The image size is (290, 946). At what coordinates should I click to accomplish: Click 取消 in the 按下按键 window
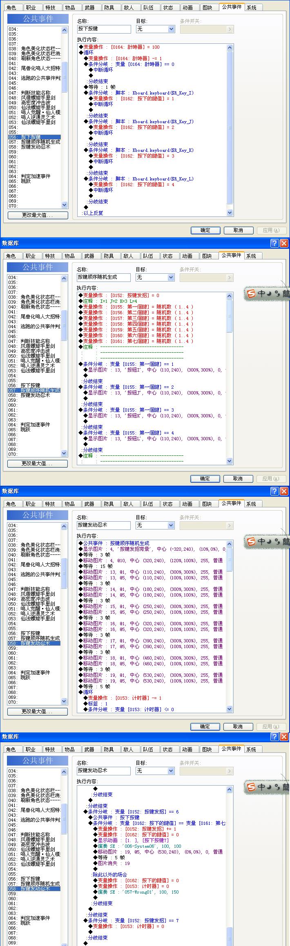(238, 230)
